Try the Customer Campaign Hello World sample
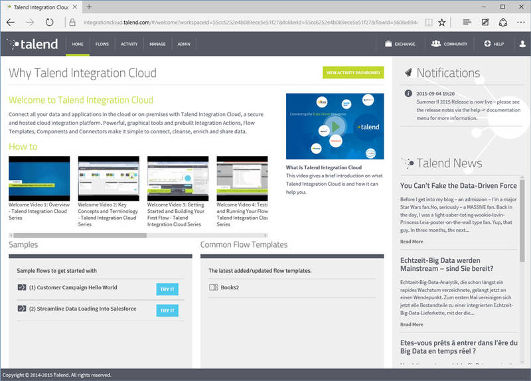Image resolution: width=531 pixels, height=381 pixels. click(x=167, y=289)
